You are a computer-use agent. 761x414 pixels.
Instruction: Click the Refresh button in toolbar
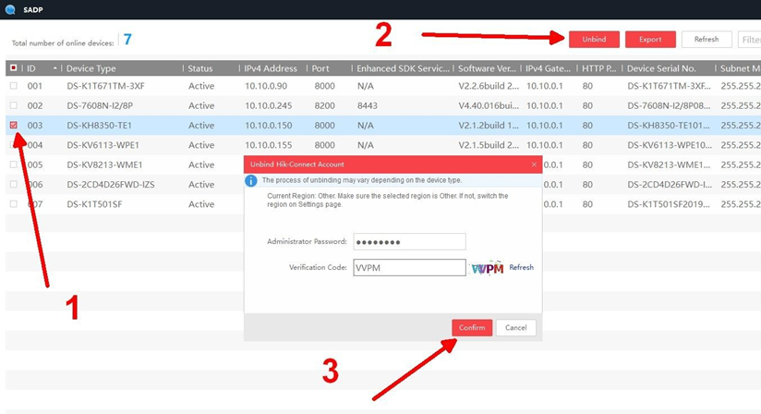tap(707, 39)
